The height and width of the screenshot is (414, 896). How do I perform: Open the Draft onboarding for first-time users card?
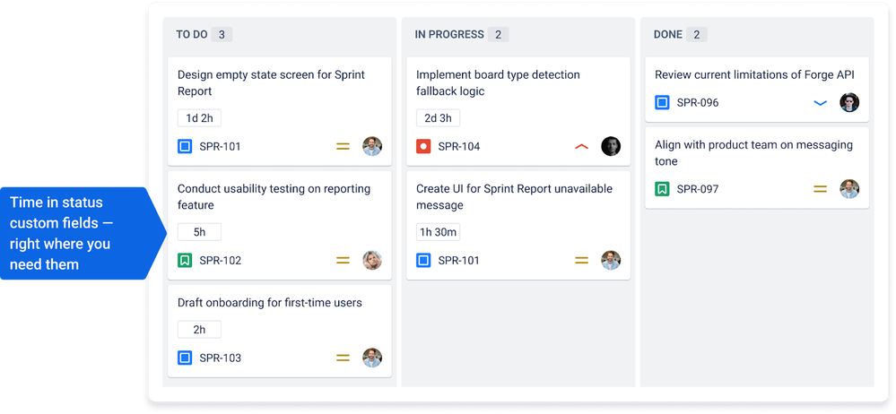point(280,332)
